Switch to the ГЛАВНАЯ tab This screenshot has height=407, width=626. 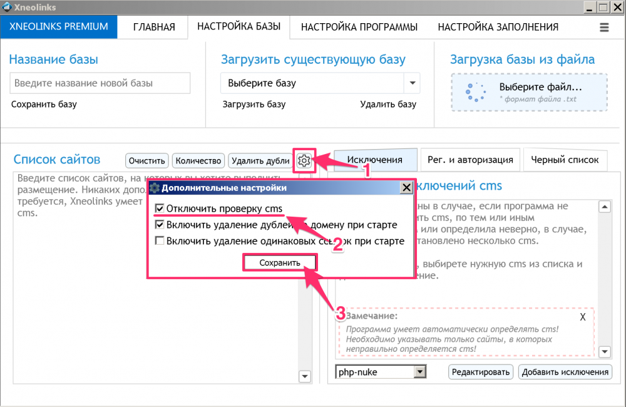point(154,27)
